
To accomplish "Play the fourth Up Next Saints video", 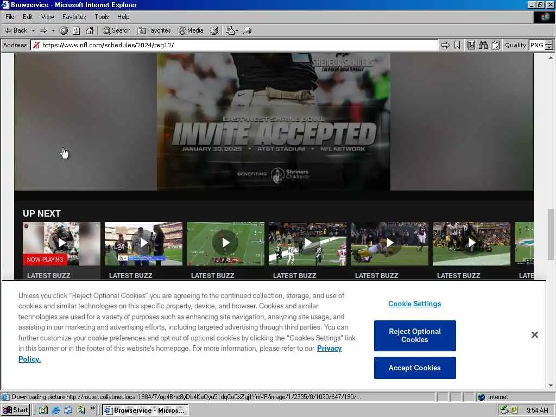I will [x=307, y=243].
